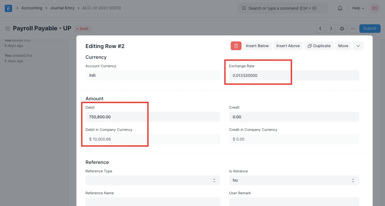
Task: Expand the Reference Type dropdown
Action: [152, 180]
